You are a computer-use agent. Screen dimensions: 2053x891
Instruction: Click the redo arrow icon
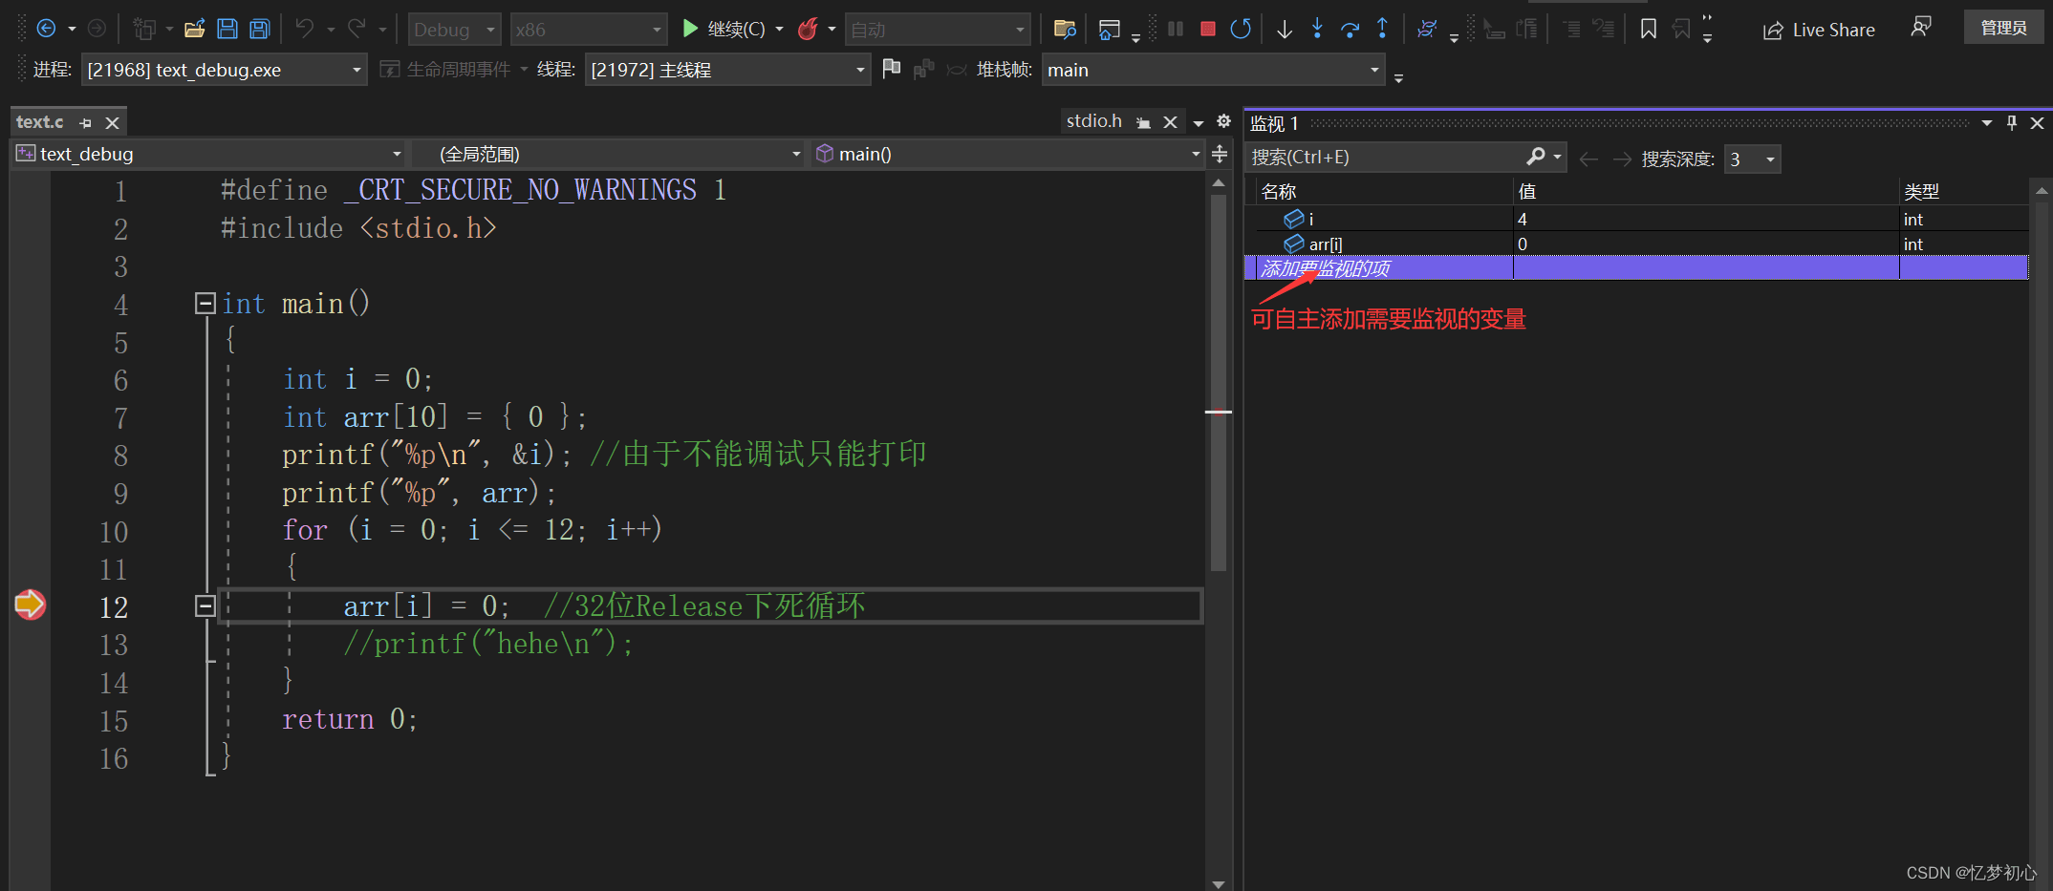tap(357, 29)
